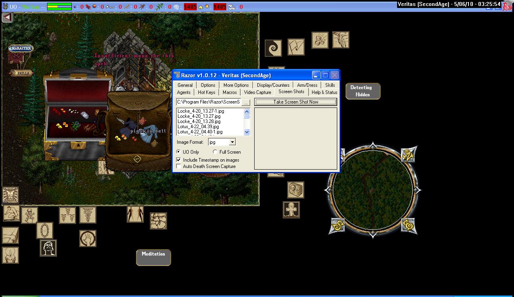
Task: Activate the oval mirror spell icon
Action: point(44,230)
